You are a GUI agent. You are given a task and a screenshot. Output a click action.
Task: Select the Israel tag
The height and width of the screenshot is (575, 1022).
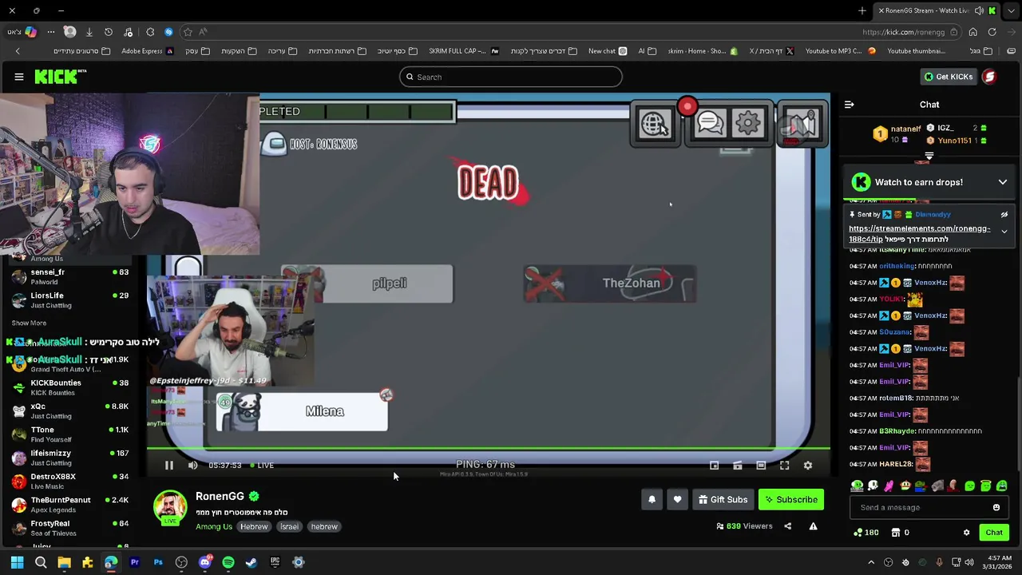point(289,526)
